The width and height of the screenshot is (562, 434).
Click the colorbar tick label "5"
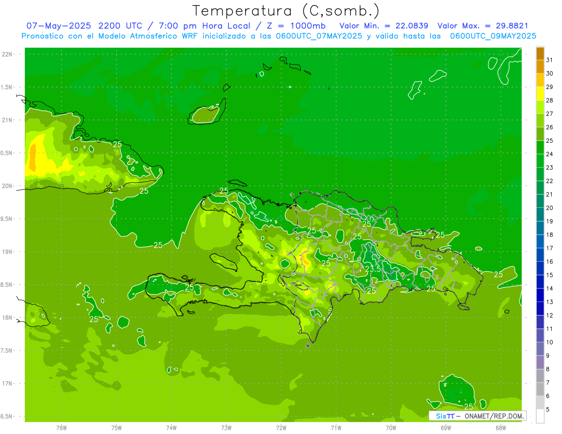tap(548, 410)
